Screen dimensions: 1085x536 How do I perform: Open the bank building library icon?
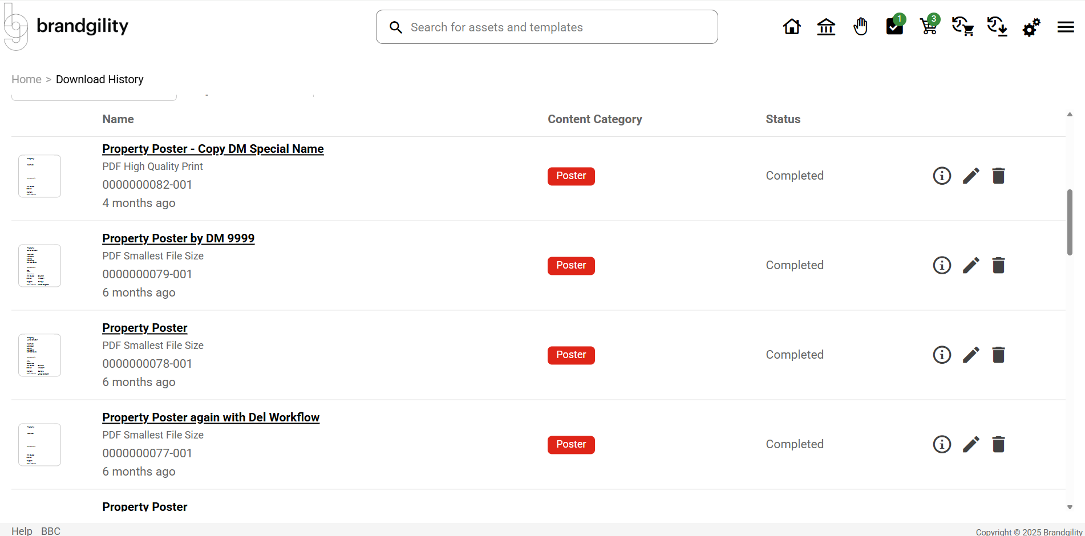(825, 27)
